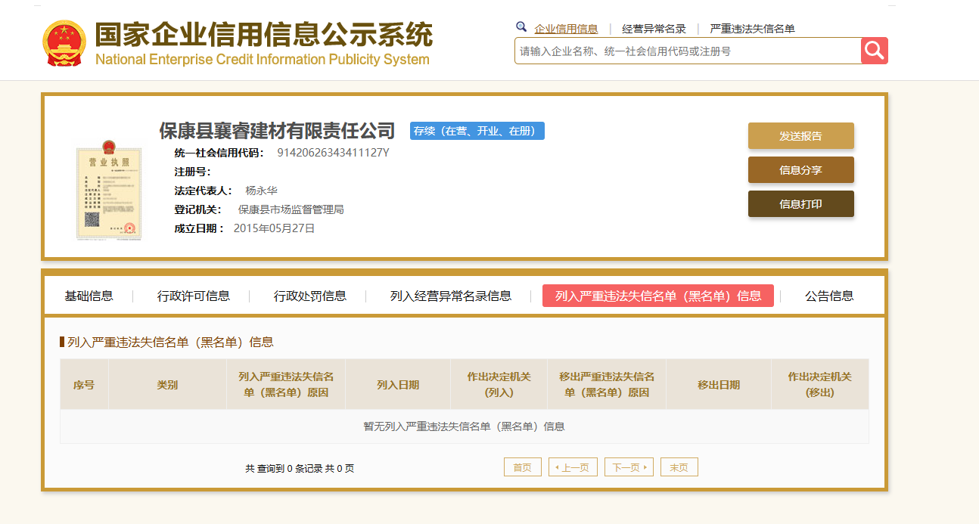Click the establishment date 2015年05月27日

pyautogui.click(x=274, y=228)
